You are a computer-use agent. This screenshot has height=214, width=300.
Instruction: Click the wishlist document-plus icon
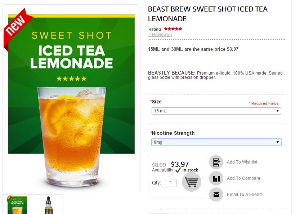pyautogui.click(x=216, y=162)
